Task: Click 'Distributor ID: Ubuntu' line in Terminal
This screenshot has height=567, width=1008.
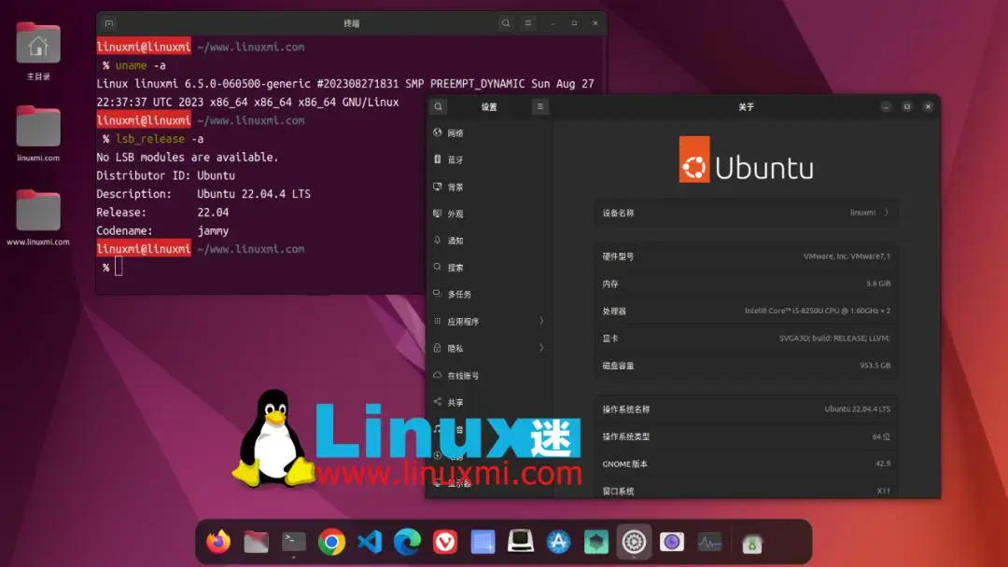Action: coord(166,175)
